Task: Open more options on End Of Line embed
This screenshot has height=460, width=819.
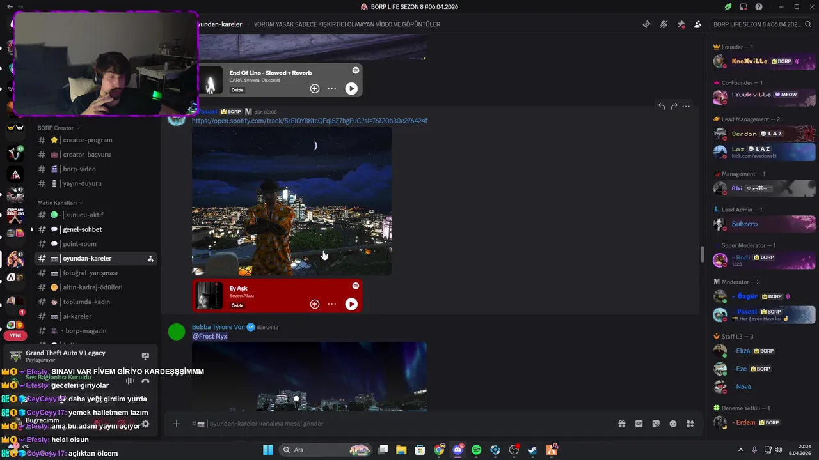Action: (331, 89)
